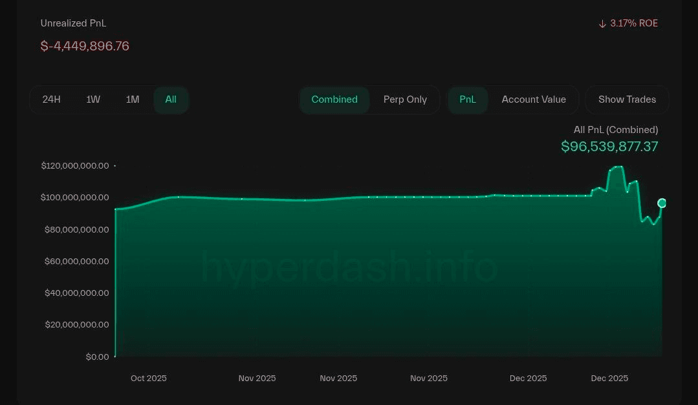Choose the 1M time range
Viewport: 698px width, 405px height.
[133, 99]
